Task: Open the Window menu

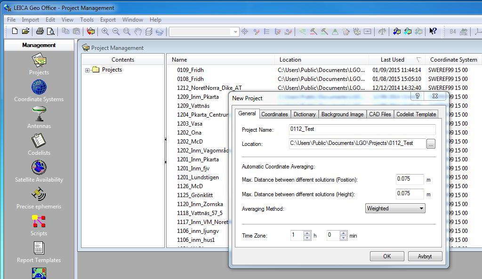Action: (133, 20)
